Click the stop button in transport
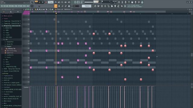This screenshot has width=193, height=108. click(x=43, y=2)
